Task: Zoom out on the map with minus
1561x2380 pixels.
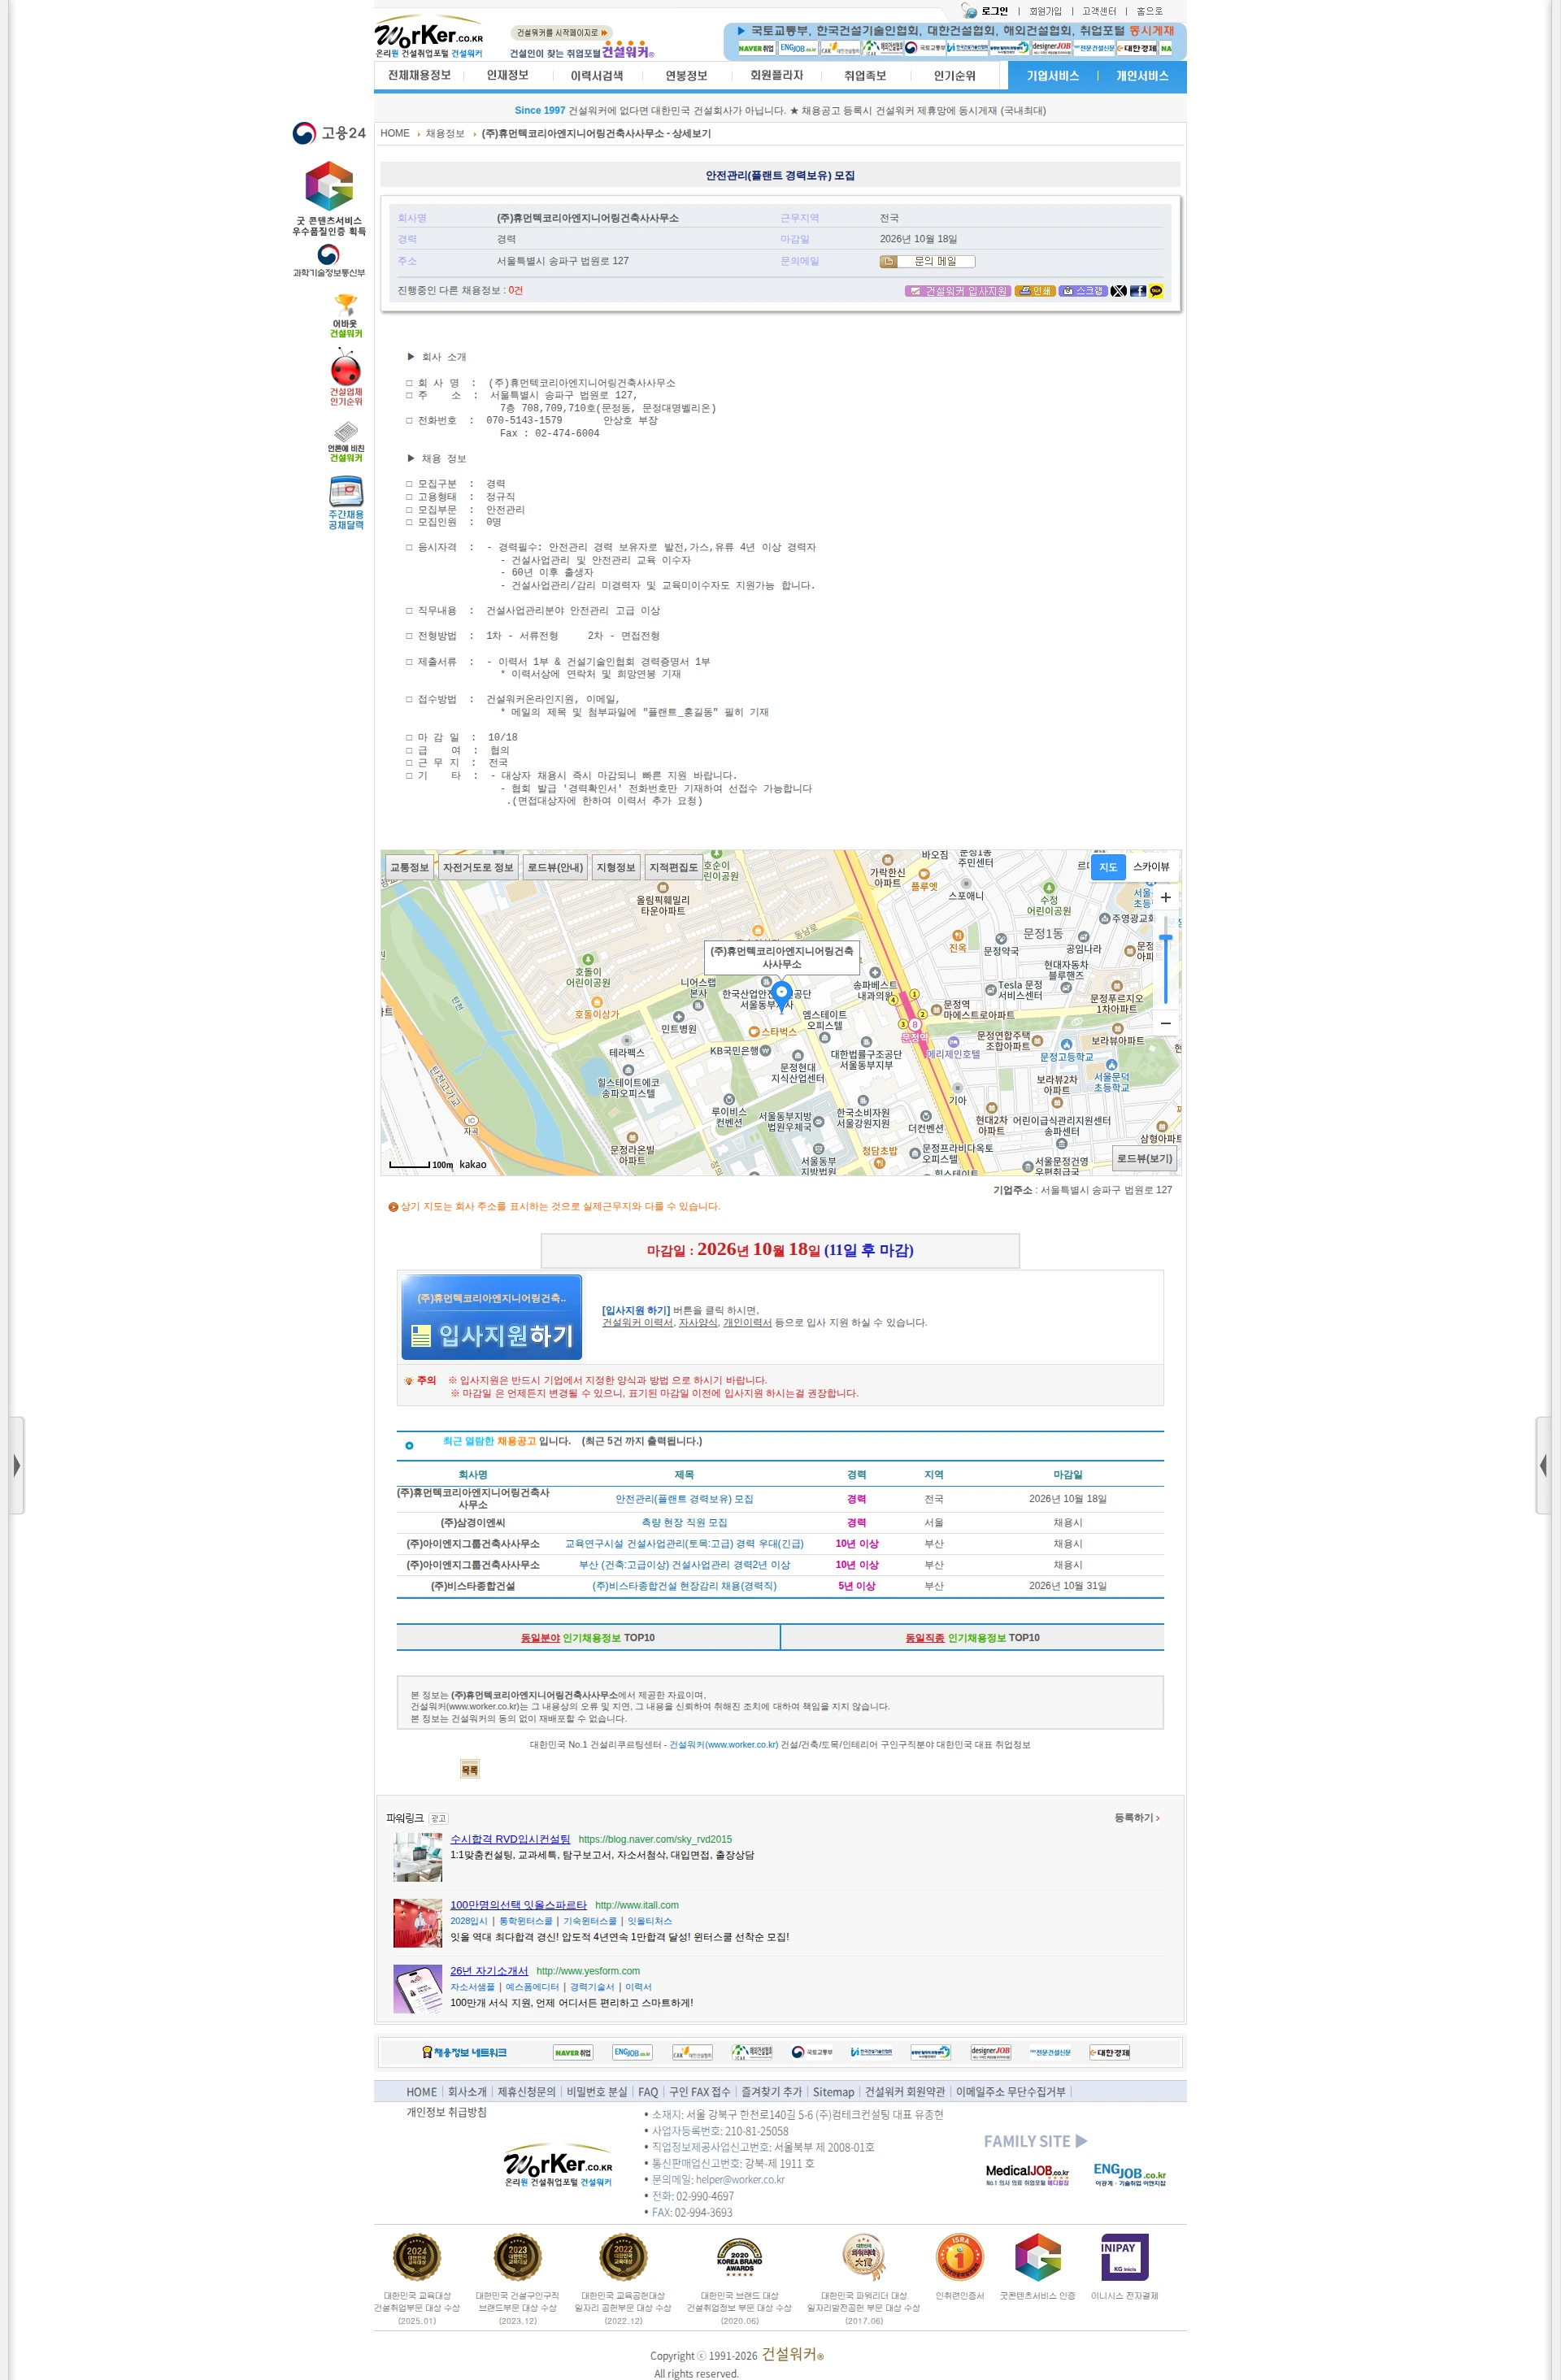Action: point(1165,1023)
